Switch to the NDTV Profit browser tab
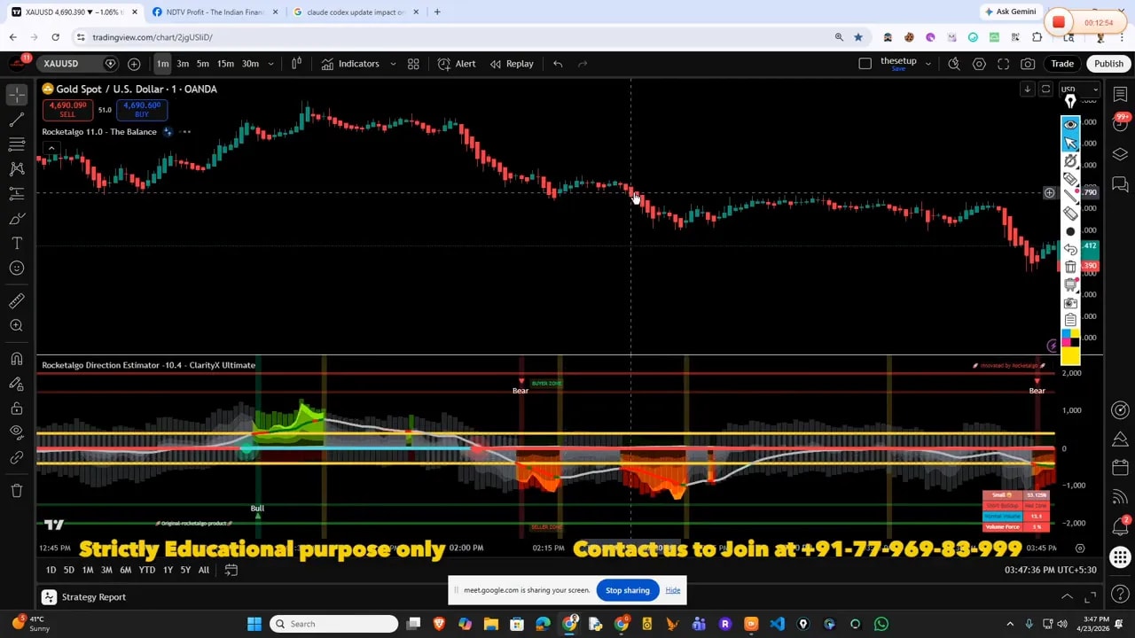Viewport: 1135px width, 638px height. point(215,12)
